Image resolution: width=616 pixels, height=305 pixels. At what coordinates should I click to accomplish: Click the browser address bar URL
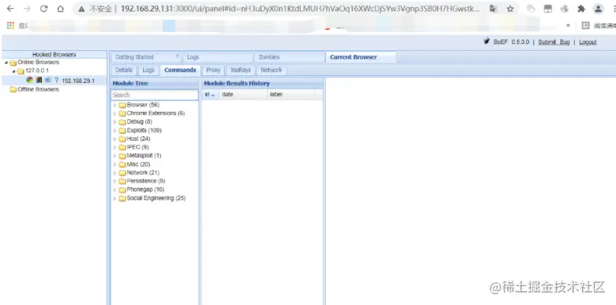(300, 8)
